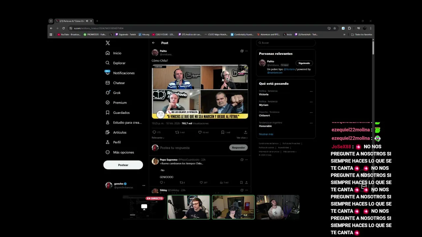Click reply icon on Pepo Supremo's reply
Image resolution: width=422 pixels, height=237 pixels.
coord(162,182)
